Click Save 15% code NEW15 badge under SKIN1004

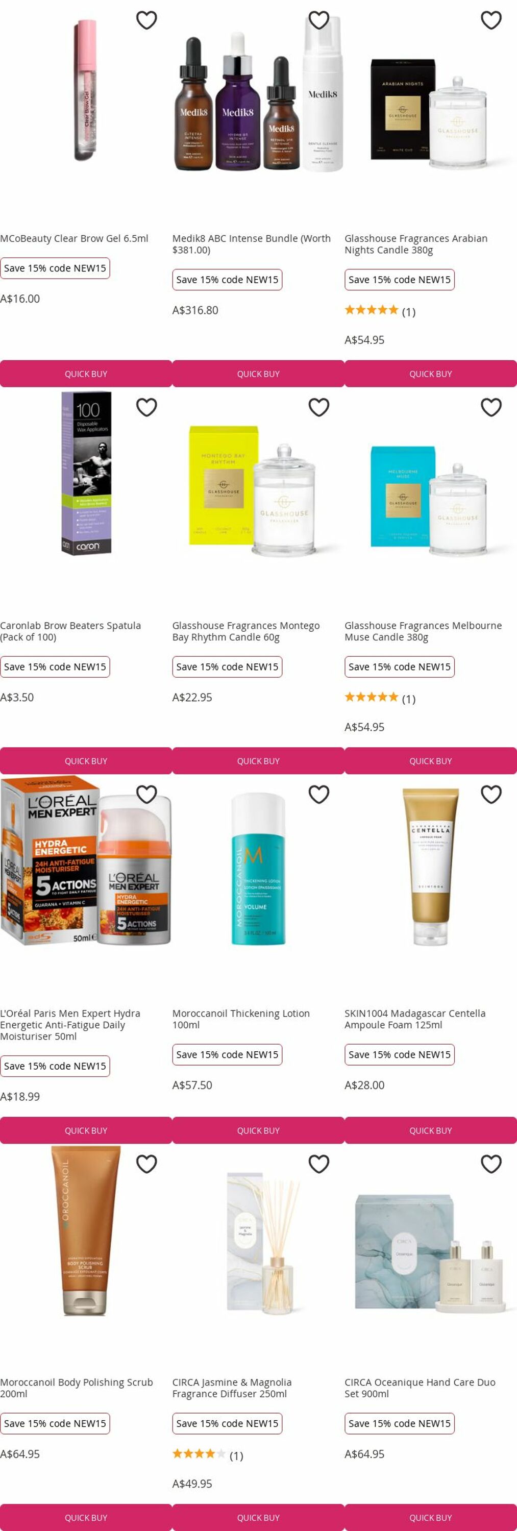click(x=399, y=1054)
